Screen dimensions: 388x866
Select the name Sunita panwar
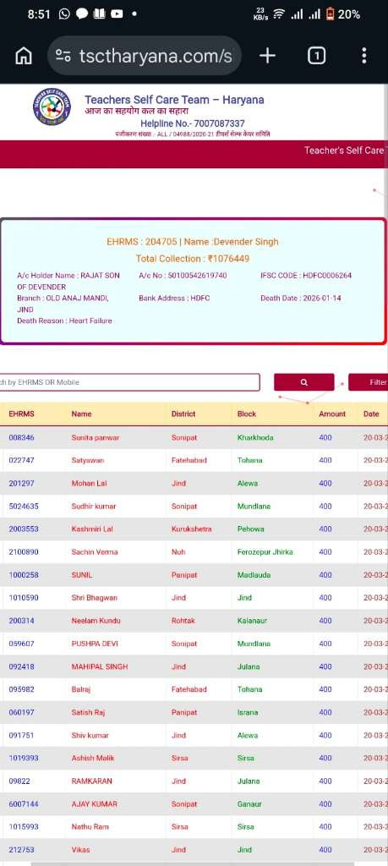point(96,437)
